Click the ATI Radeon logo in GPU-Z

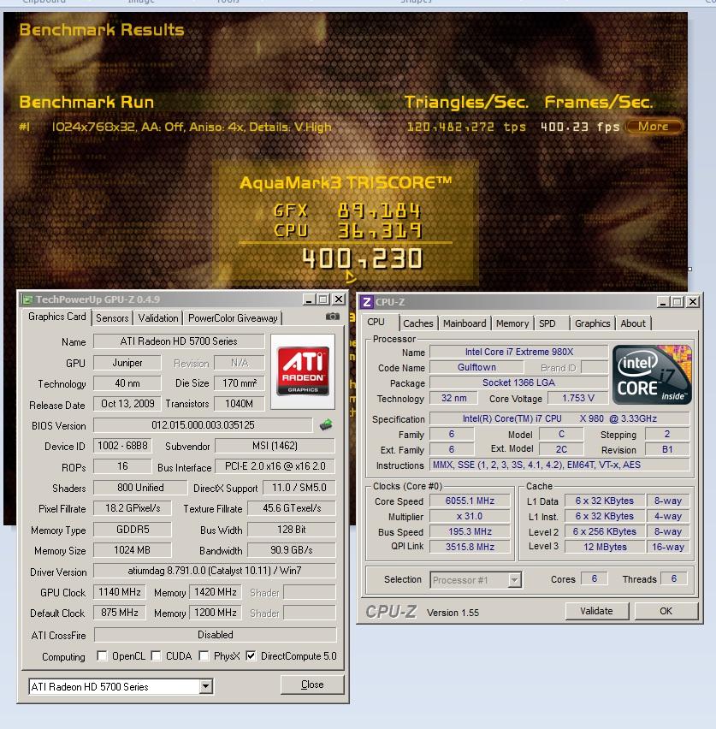click(x=303, y=371)
